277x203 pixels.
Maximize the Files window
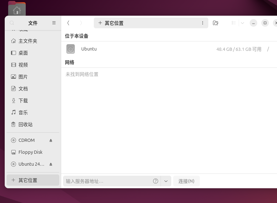tap(265, 23)
